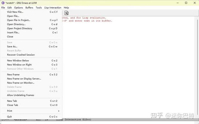Select Open File In Project...
The width and height of the screenshot is (199, 124).
tap(31, 20)
